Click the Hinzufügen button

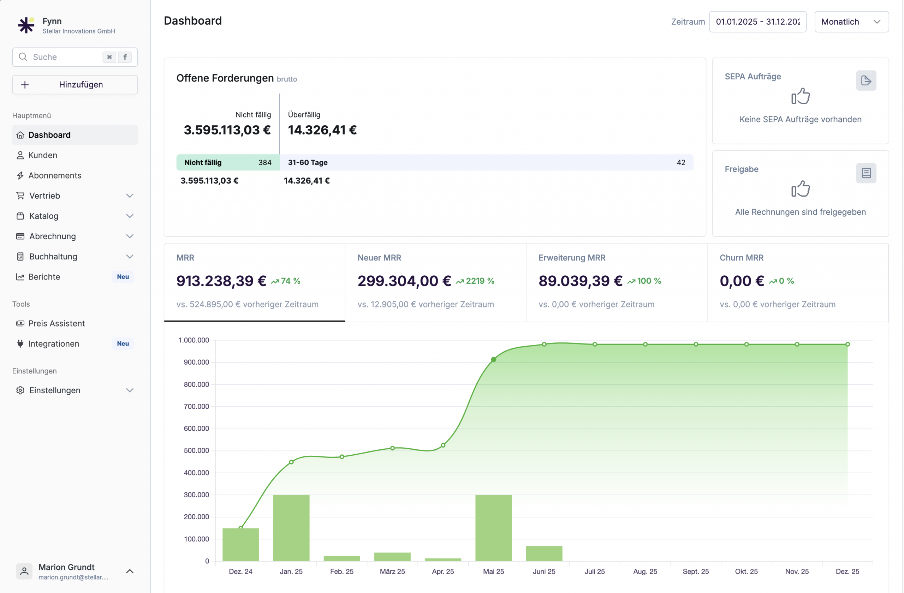coord(75,85)
